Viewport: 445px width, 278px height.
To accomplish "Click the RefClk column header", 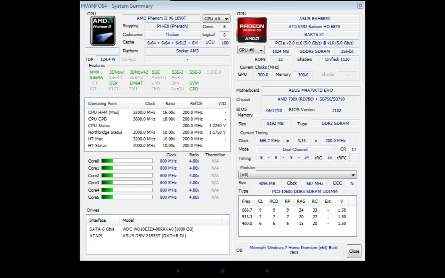I will [191, 104].
